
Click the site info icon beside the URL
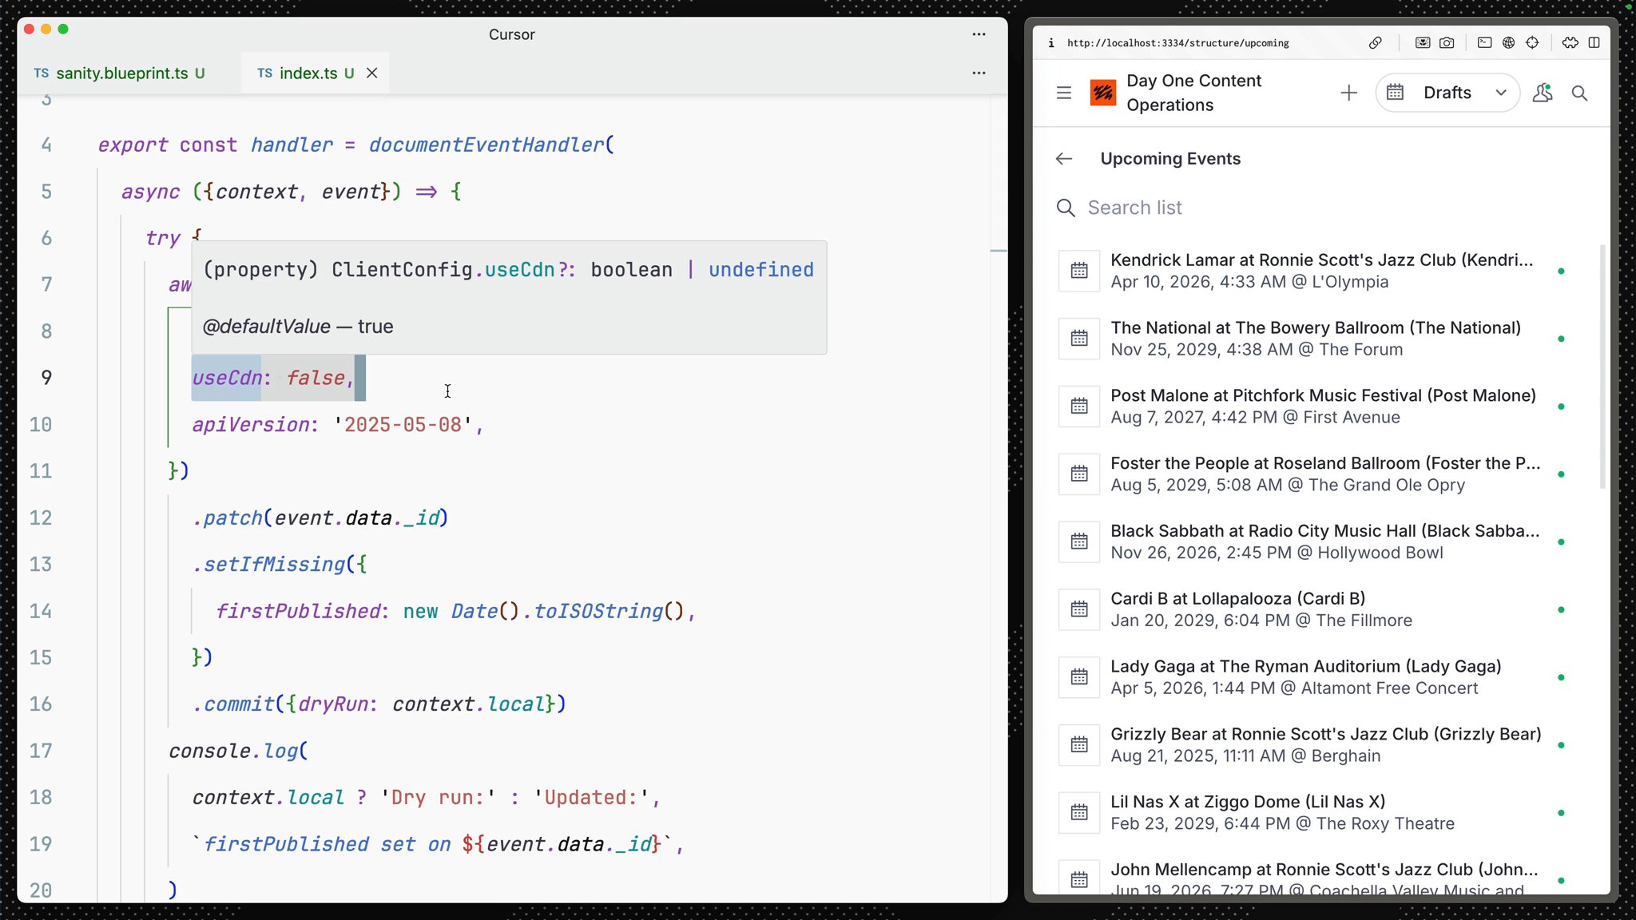(1051, 43)
